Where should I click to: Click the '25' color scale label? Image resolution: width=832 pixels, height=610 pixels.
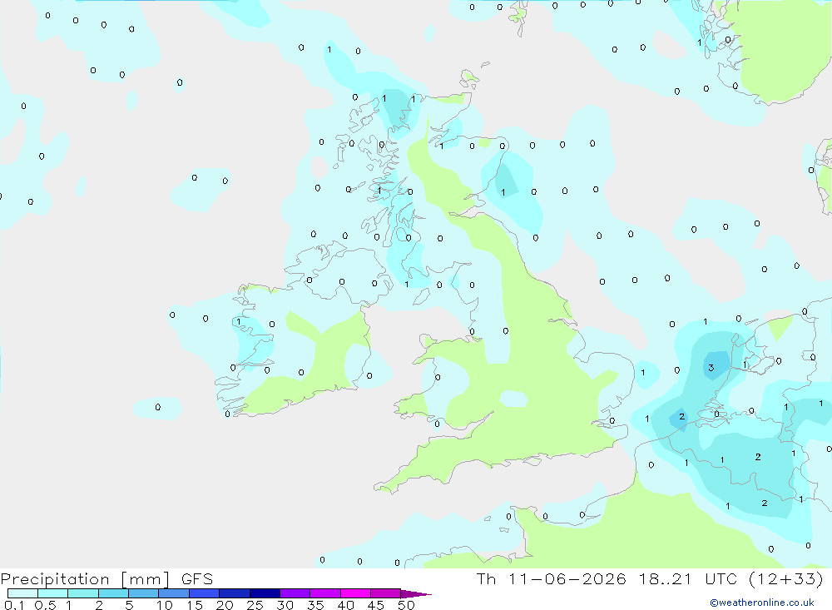click(x=255, y=605)
